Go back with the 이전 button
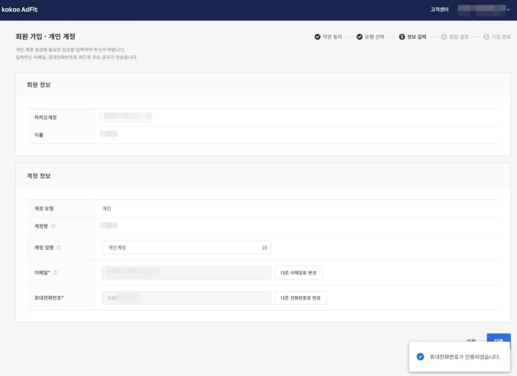517x376 pixels. [x=471, y=340]
